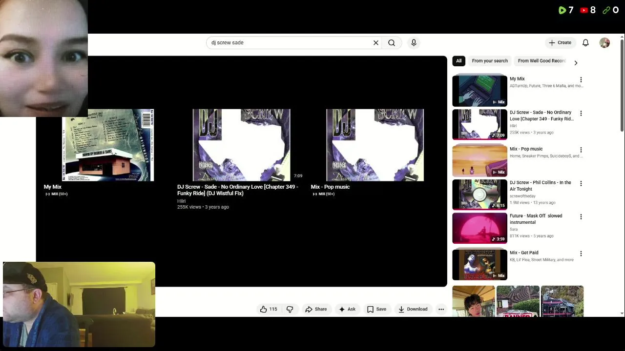Click the Ask button below the video
This screenshot has height=351, width=625.
(347, 309)
